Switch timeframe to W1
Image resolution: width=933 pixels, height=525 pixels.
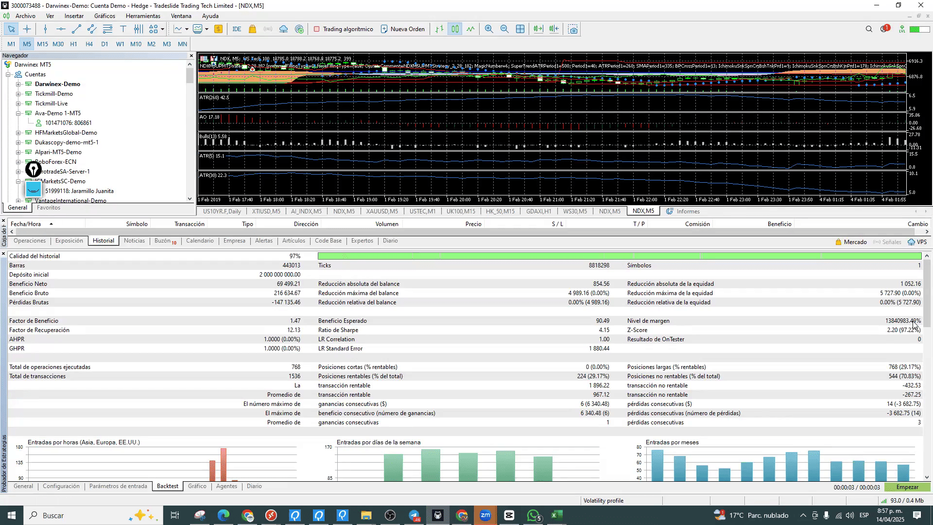tap(120, 44)
